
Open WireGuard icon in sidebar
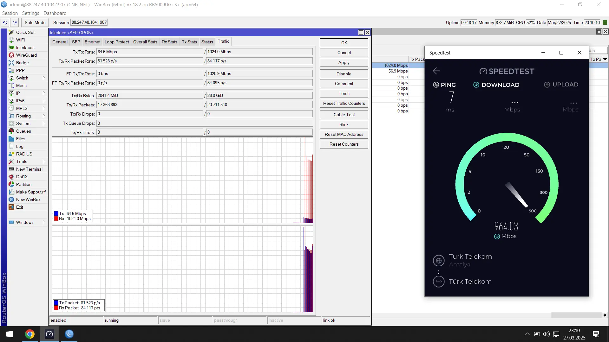pyautogui.click(x=11, y=55)
